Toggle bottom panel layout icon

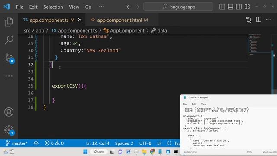(x=230, y=7)
